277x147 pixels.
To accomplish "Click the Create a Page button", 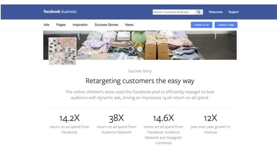I will click(226, 25).
